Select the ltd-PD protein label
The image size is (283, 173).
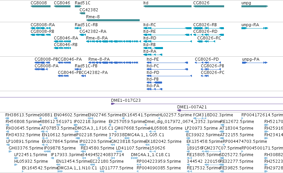153,73
